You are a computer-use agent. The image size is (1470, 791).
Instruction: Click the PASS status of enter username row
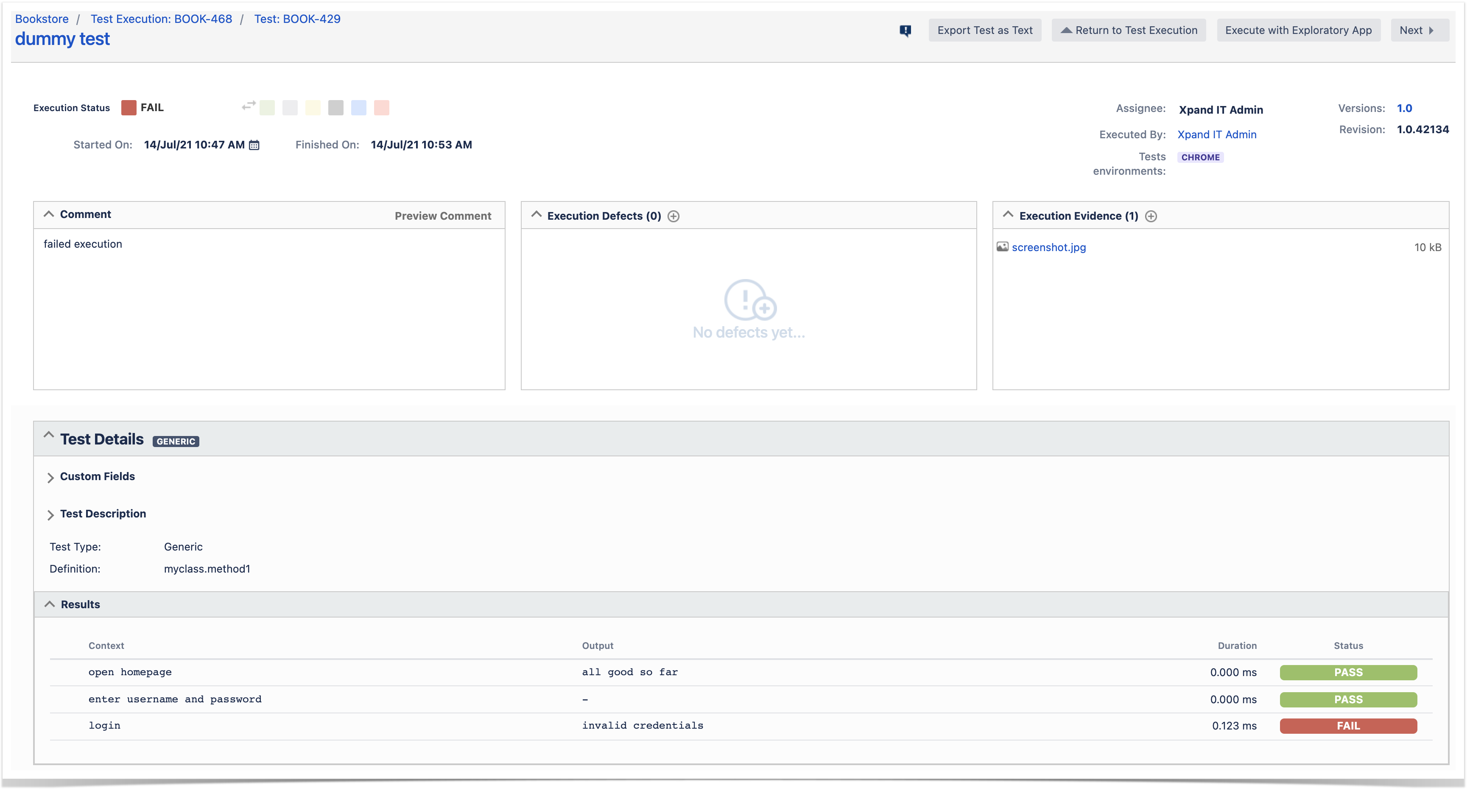click(x=1348, y=700)
